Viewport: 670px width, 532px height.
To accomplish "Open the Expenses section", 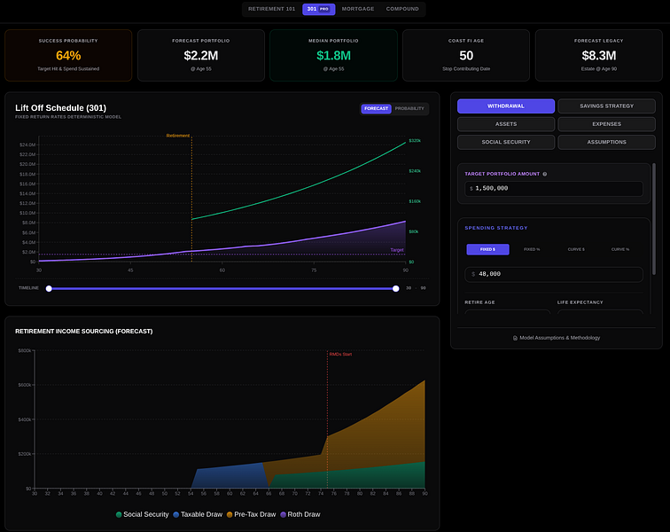I will (606, 124).
